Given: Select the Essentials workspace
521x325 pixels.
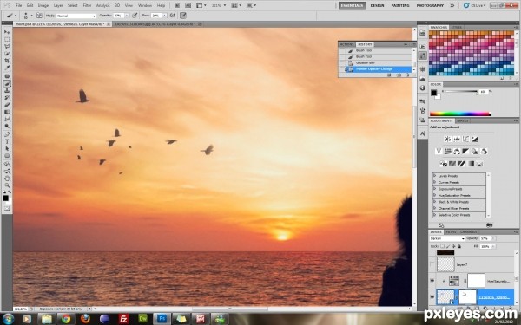Looking at the screenshot, I should [353, 5].
